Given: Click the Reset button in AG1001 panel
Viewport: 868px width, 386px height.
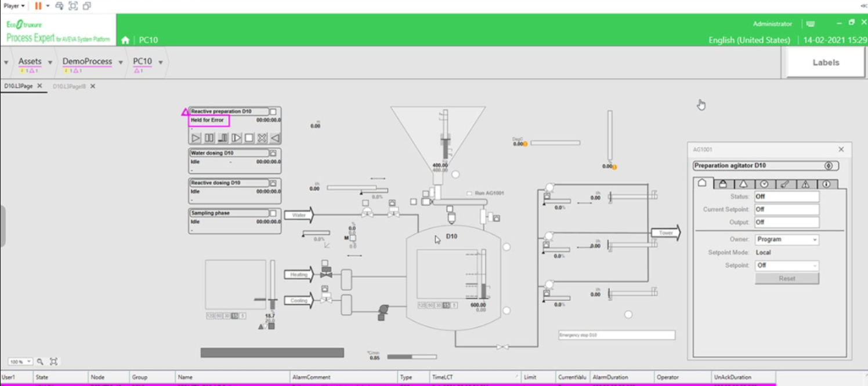Looking at the screenshot, I should click(x=787, y=278).
